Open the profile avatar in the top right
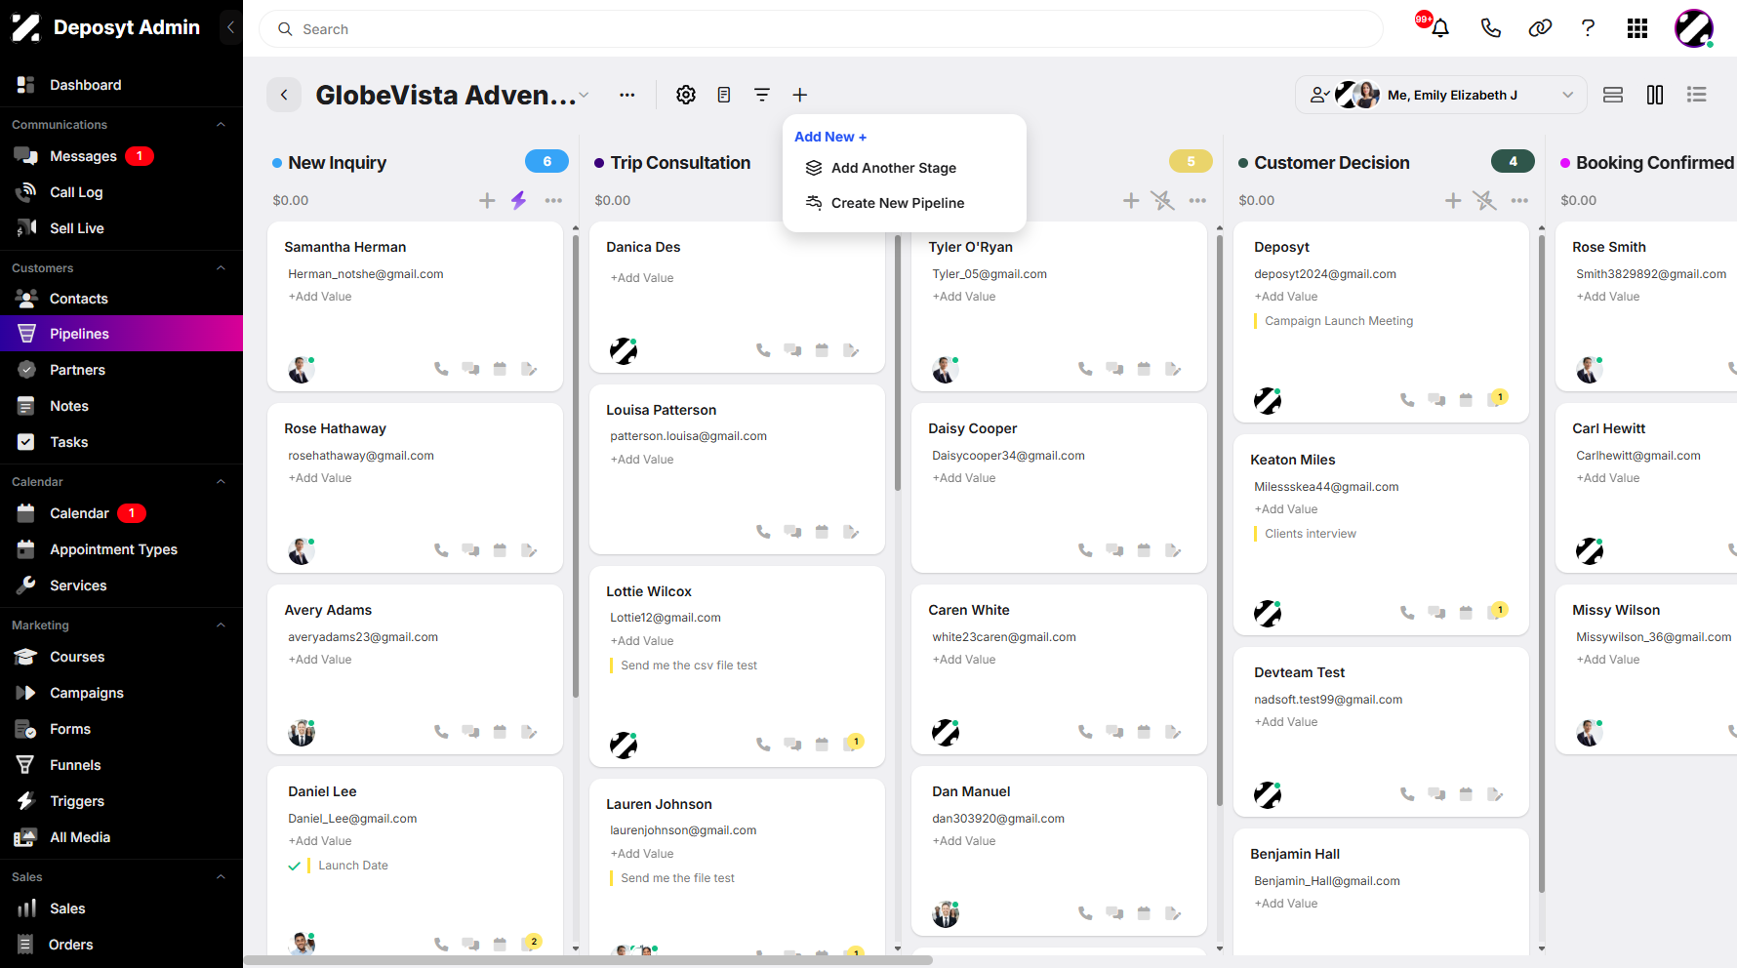 [1694, 28]
